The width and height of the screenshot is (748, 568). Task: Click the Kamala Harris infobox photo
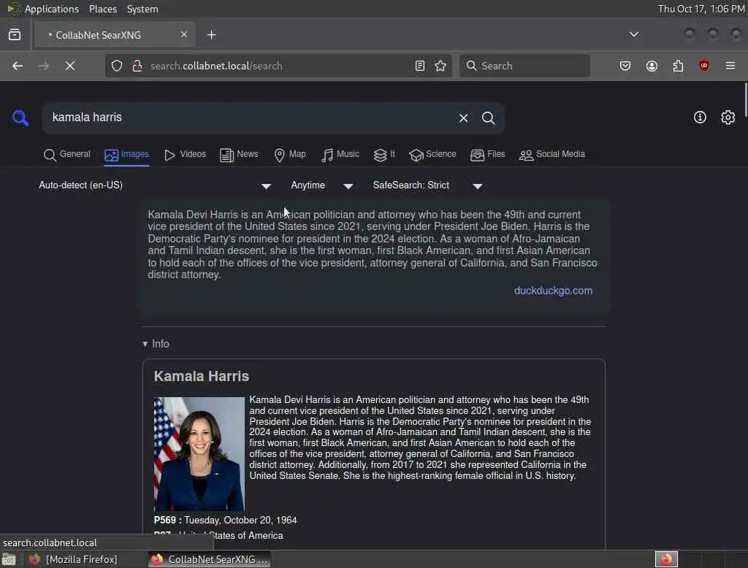(199, 454)
